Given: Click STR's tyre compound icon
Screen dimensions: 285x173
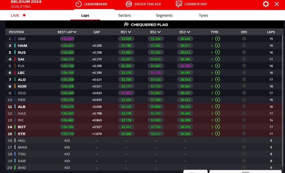Looking at the screenshot, I should 217,134.
